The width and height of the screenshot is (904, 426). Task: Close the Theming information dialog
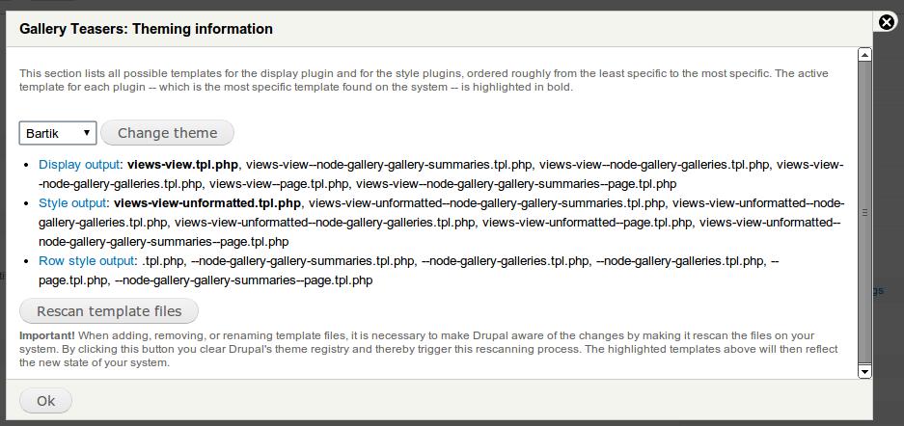click(x=887, y=22)
